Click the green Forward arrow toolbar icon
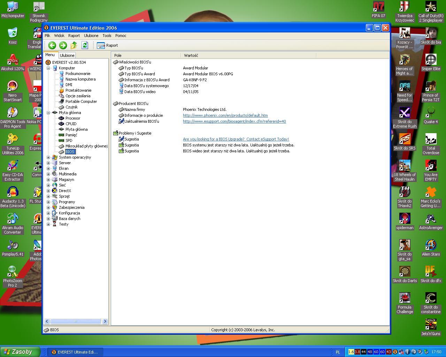Viewport: 446px width, 357px height. (x=63, y=45)
